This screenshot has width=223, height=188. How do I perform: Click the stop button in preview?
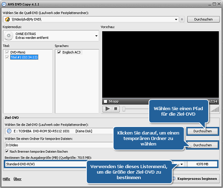coord(116,109)
